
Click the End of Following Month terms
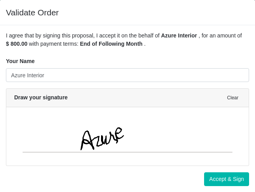tap(111, 44)
